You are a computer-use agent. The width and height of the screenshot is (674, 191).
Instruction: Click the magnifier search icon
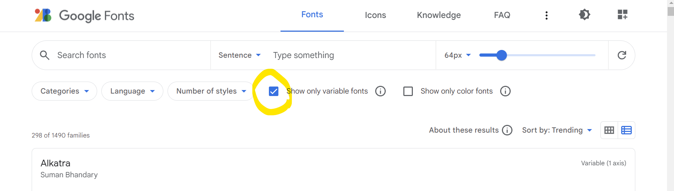pos(45,55)
